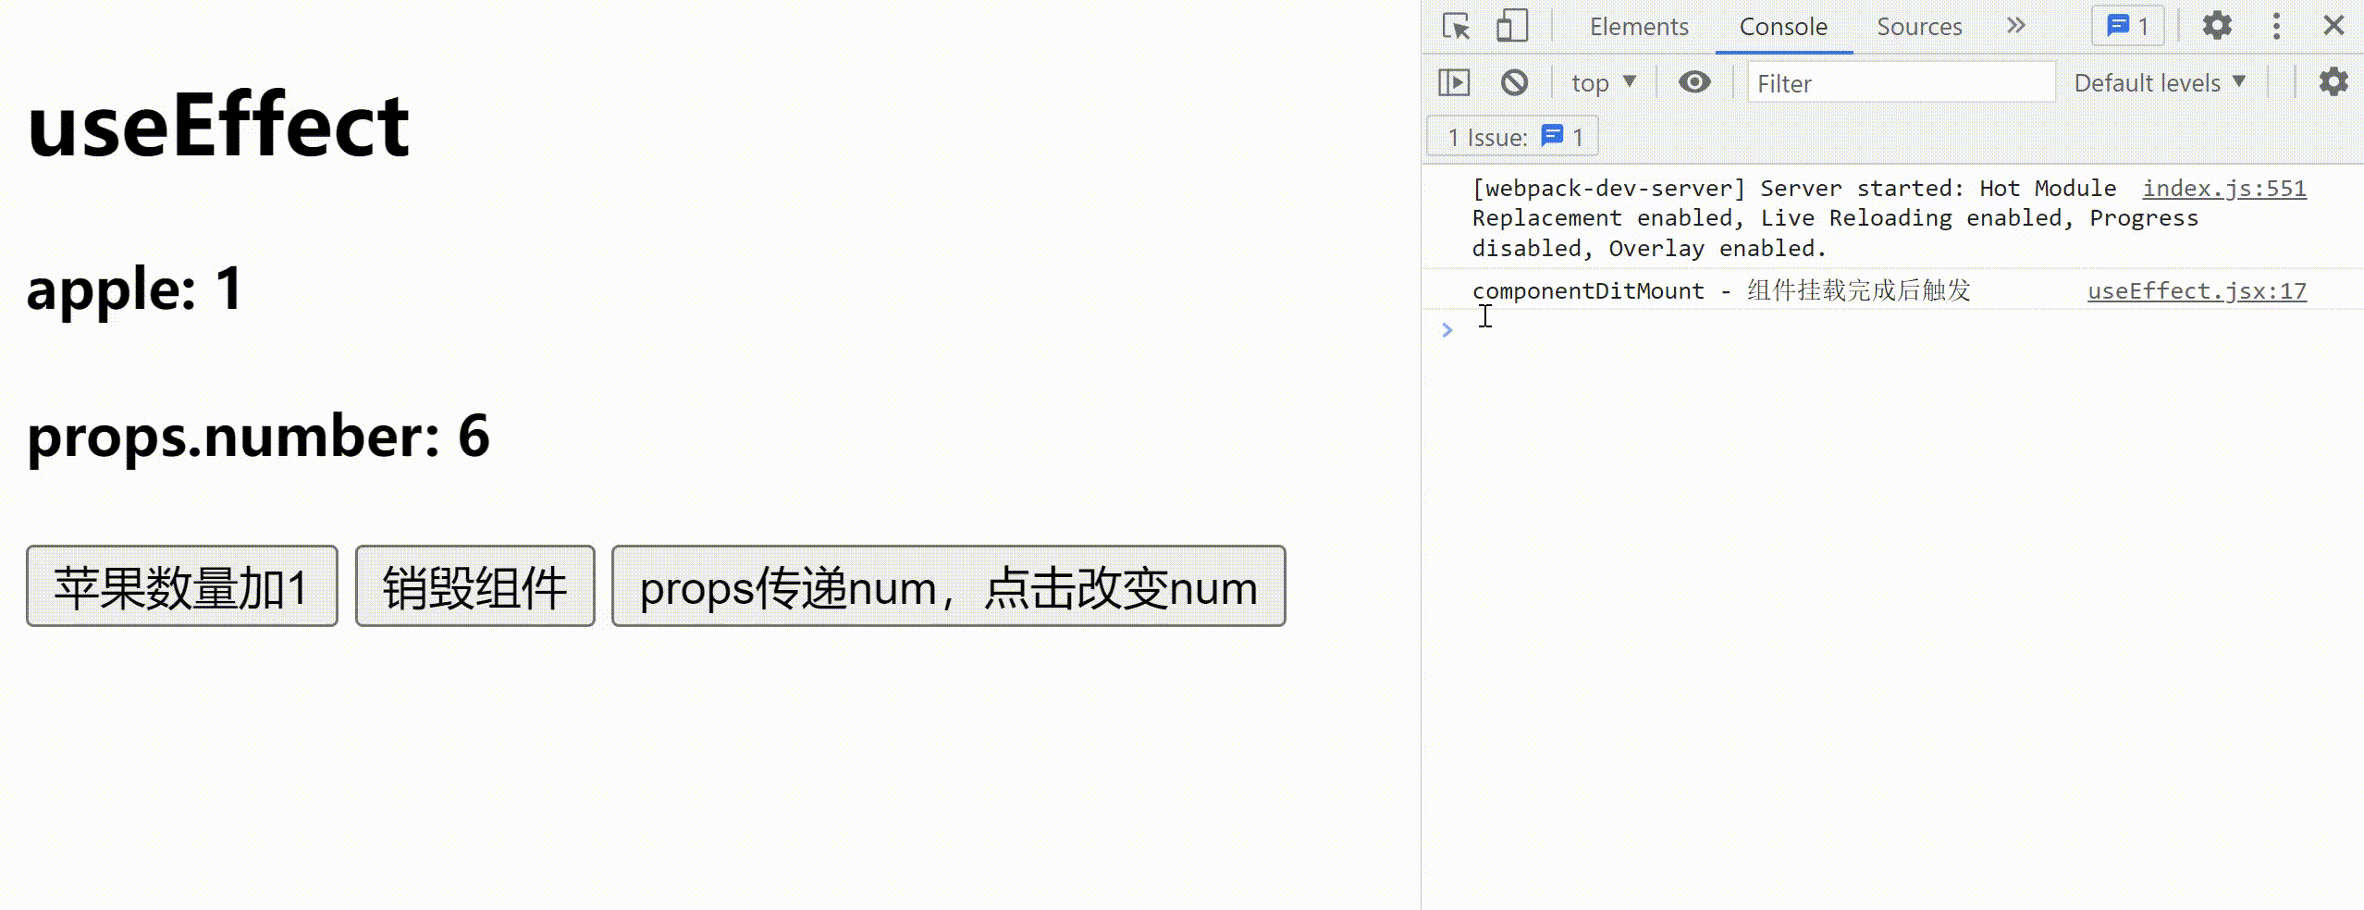Open the three-dot customize DevTools menu

pos(2276,26)
